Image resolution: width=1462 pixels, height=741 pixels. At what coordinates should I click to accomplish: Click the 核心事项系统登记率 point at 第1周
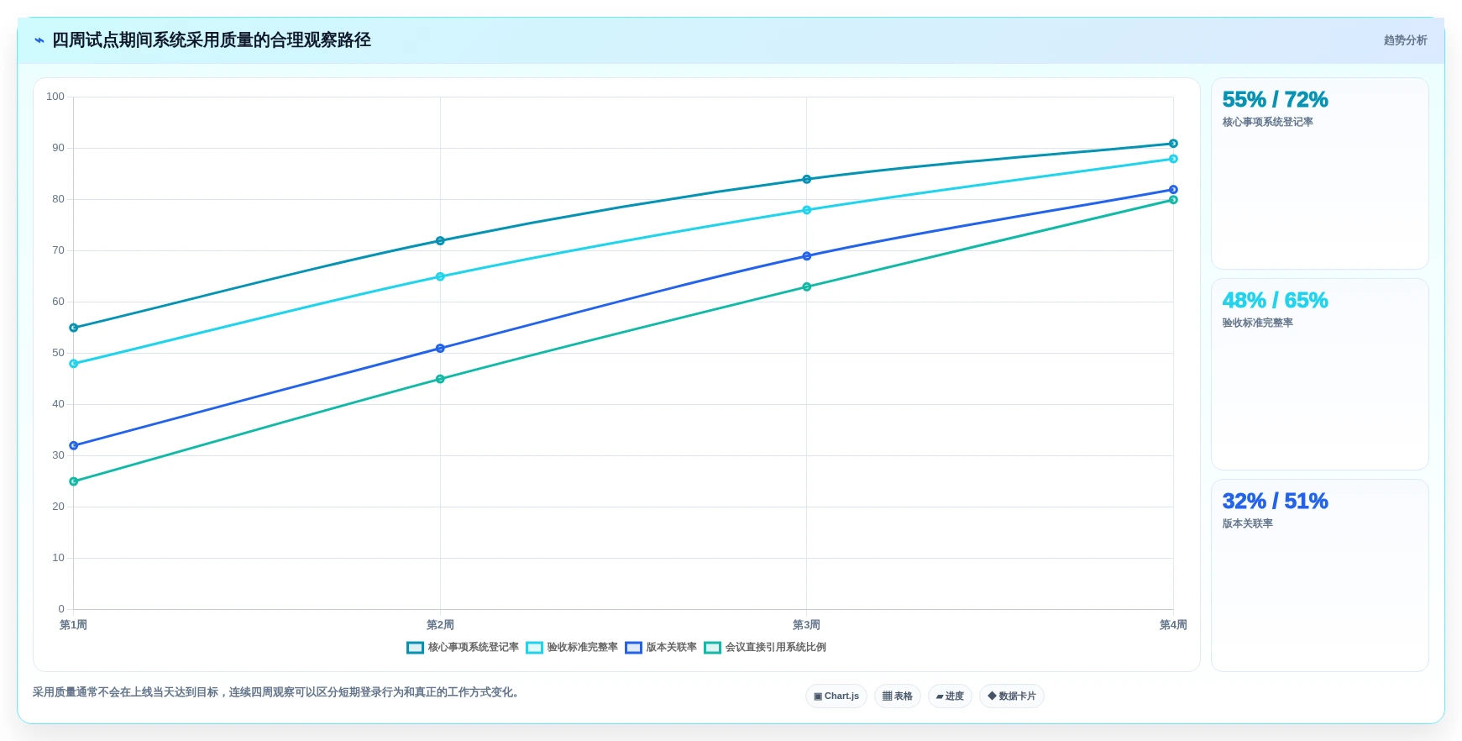point(74,328)
